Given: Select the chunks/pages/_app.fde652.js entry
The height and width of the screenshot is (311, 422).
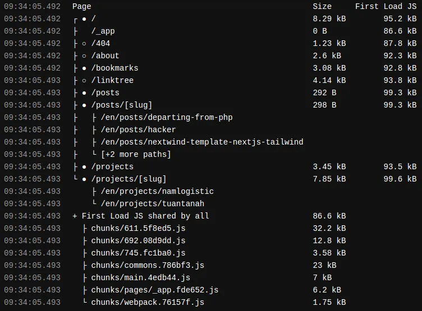Looking at the screenshot, I should 155,290.
